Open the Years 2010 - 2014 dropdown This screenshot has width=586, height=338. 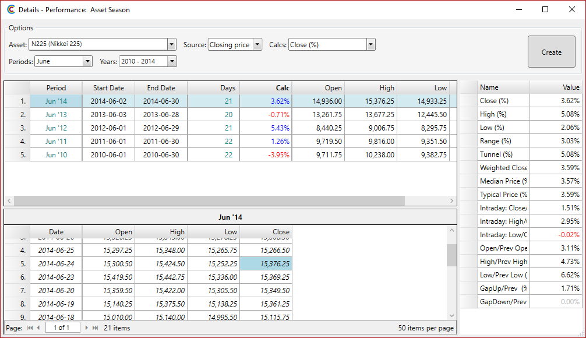pyautogui.click(x=172, y=61)
